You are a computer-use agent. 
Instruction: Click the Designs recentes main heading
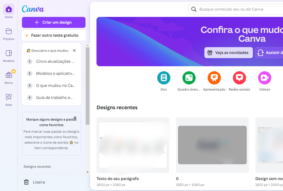(x=117, y=108)
